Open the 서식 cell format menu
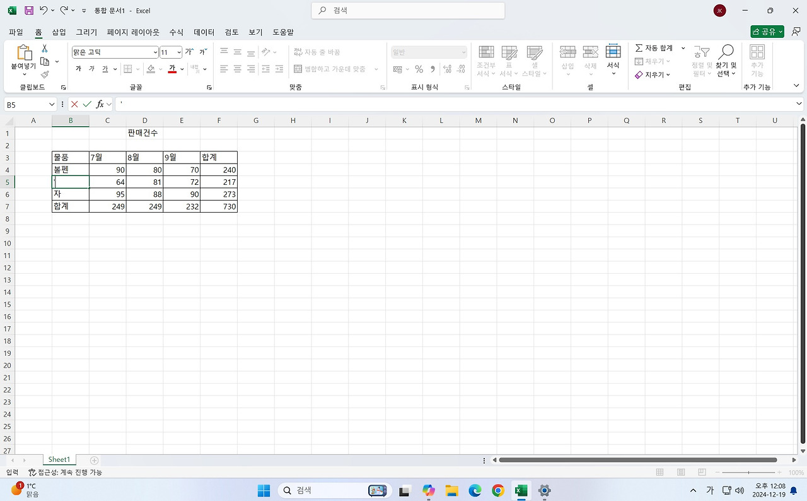This screenshot has height=501, width=807. pyautogui.click(x=613, y=60)
